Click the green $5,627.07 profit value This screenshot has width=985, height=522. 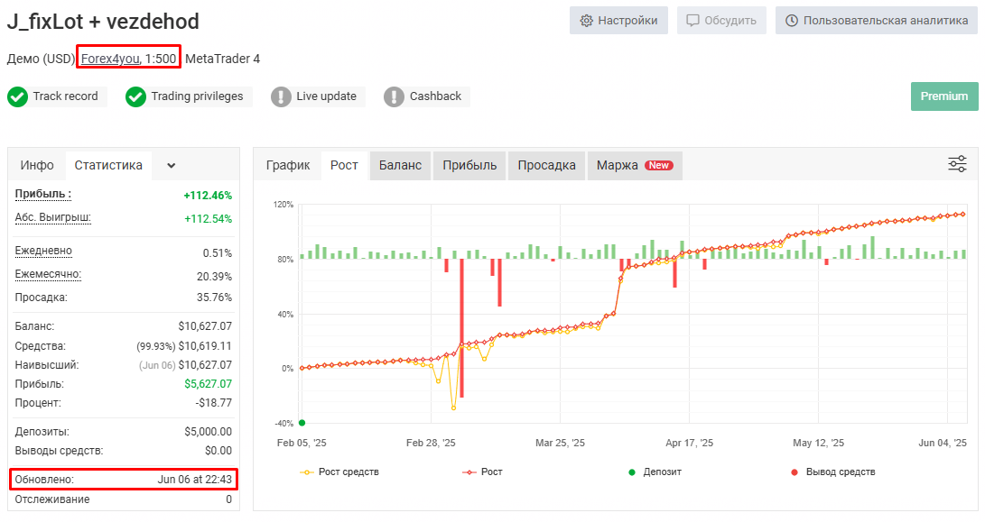click(208, 383)
